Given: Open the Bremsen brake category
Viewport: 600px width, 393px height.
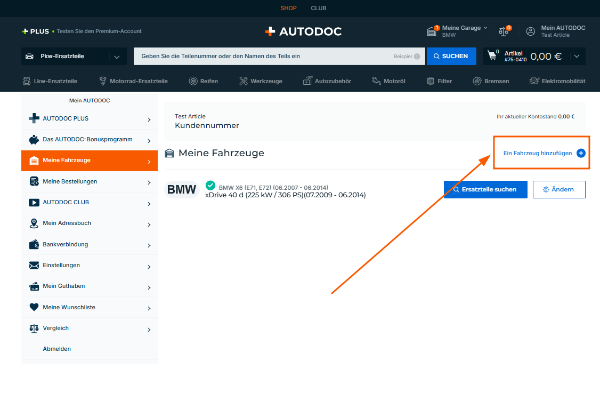Looking at the screenshot, I should pos(491,81).
